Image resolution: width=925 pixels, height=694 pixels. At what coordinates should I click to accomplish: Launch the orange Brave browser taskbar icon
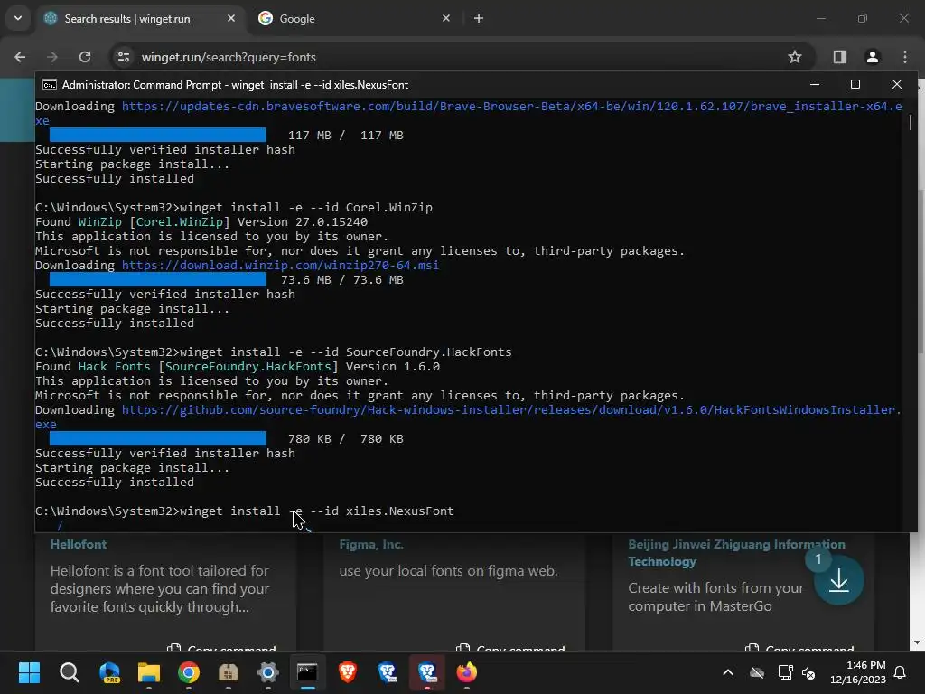(x=348, y=672)
